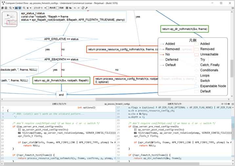Click the 'Unreachable' red swatch in the legend

pyautogui.click(x=196, y=54)
